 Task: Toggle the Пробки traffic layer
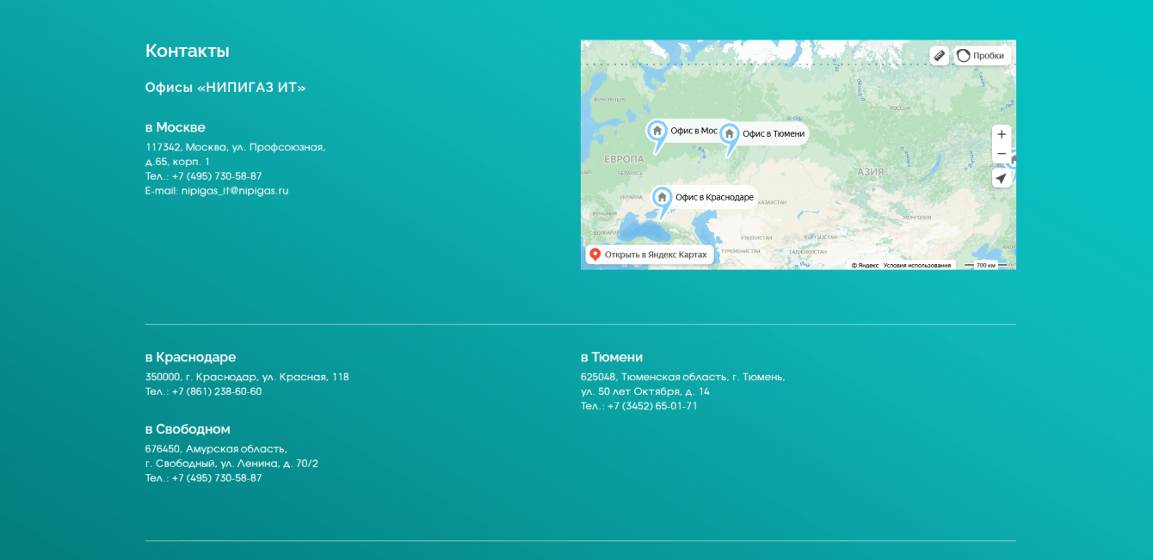(982, 55)
